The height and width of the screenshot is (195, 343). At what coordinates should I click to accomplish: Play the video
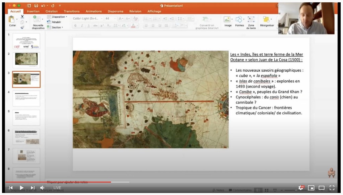coord(21,188)
